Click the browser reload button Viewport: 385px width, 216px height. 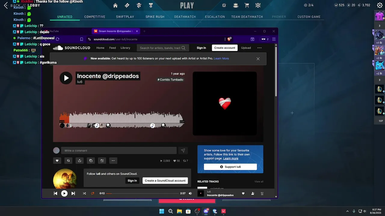(x=57, y=39)
